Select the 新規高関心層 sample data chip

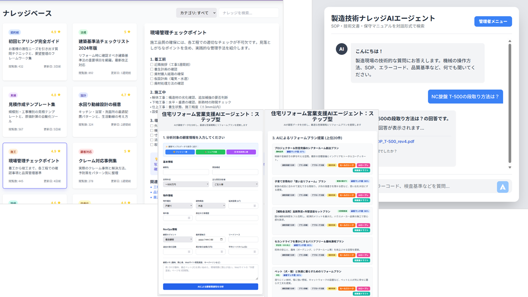(241, 152)
